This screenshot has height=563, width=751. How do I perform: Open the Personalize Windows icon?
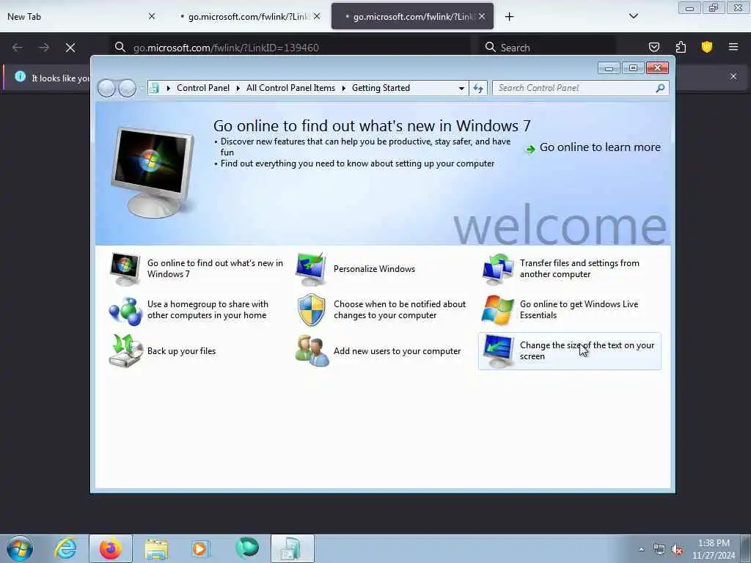311,268
